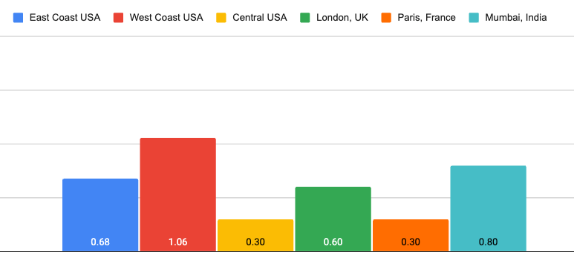Select the East Coast USA legend label
574x269 pixels.
tap(65, 18)
